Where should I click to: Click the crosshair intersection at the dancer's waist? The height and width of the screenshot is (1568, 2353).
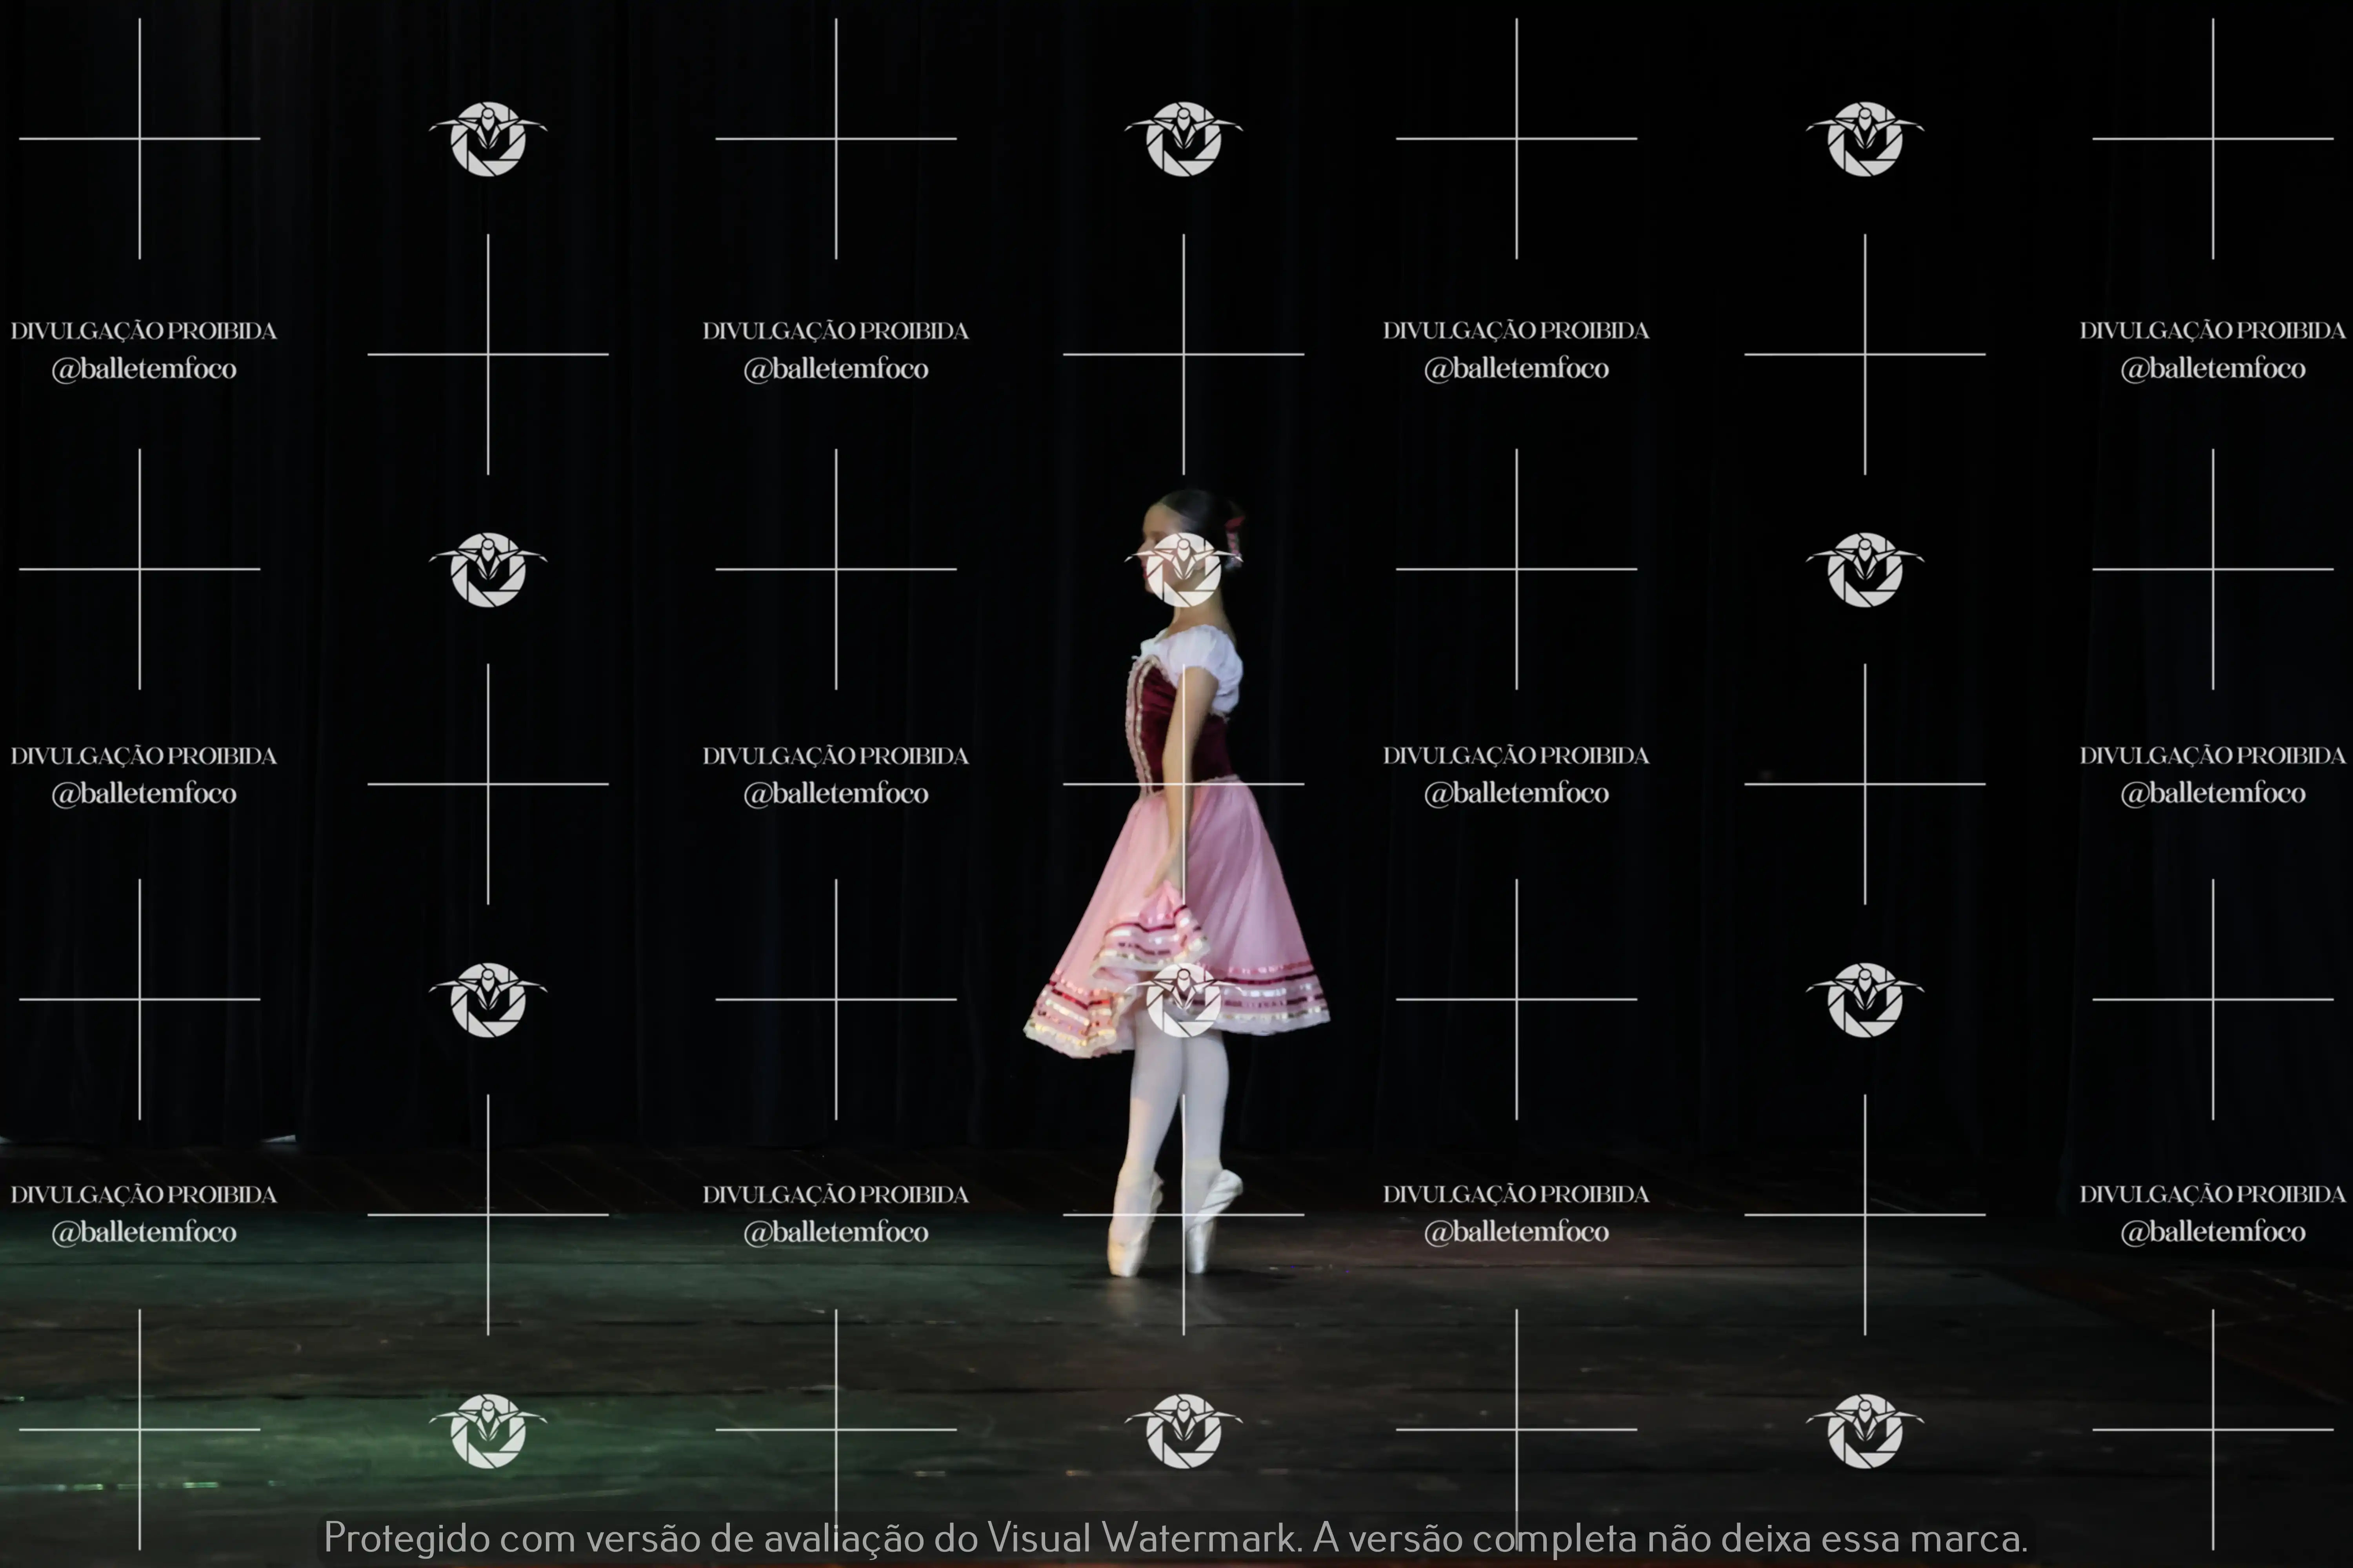pyautogui.click(x=1184, y=784)
